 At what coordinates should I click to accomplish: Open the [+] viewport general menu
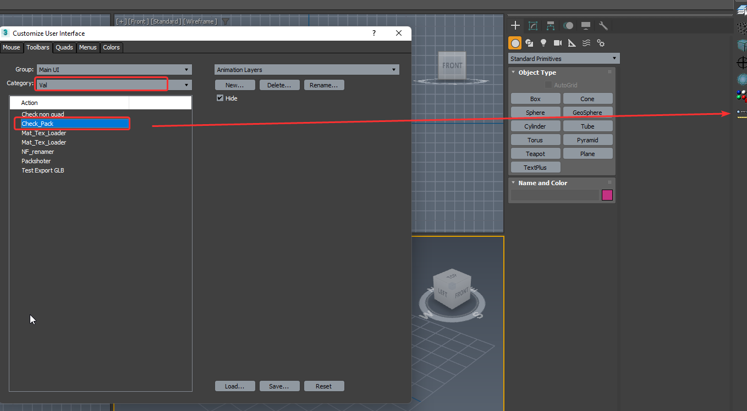click(120, 21)
